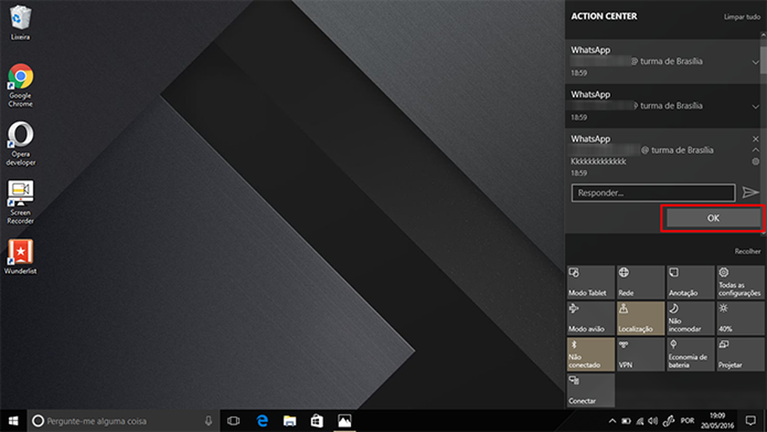Launch Microsoft Edge from the taskbar
767x432 pixels.
[262, 421]
